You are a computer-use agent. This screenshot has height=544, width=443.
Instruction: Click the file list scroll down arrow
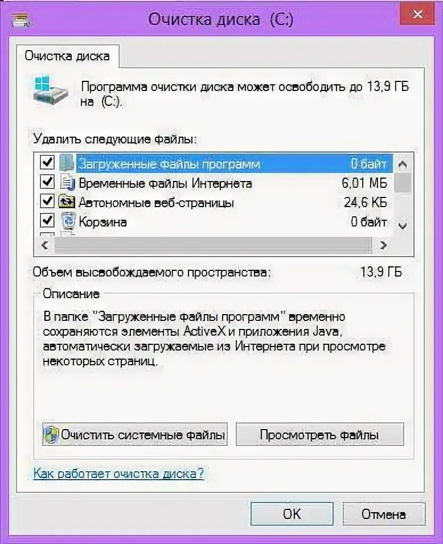tap(403, 226)
